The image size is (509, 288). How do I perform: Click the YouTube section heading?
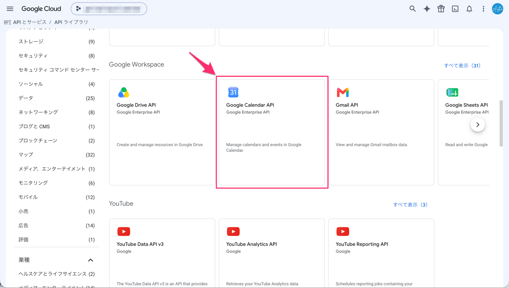(x=121, y=204)
